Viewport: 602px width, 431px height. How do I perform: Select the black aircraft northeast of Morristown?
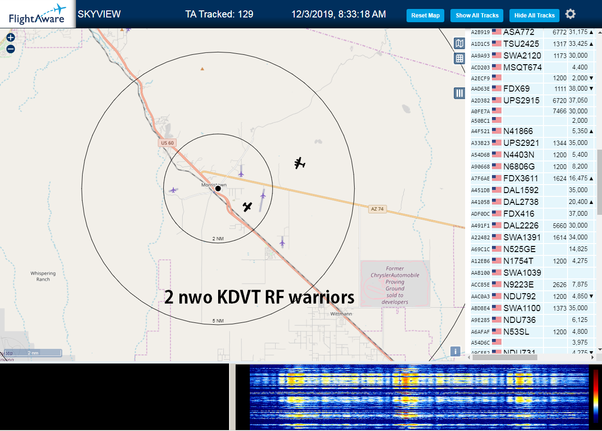[x=299, y=163]
